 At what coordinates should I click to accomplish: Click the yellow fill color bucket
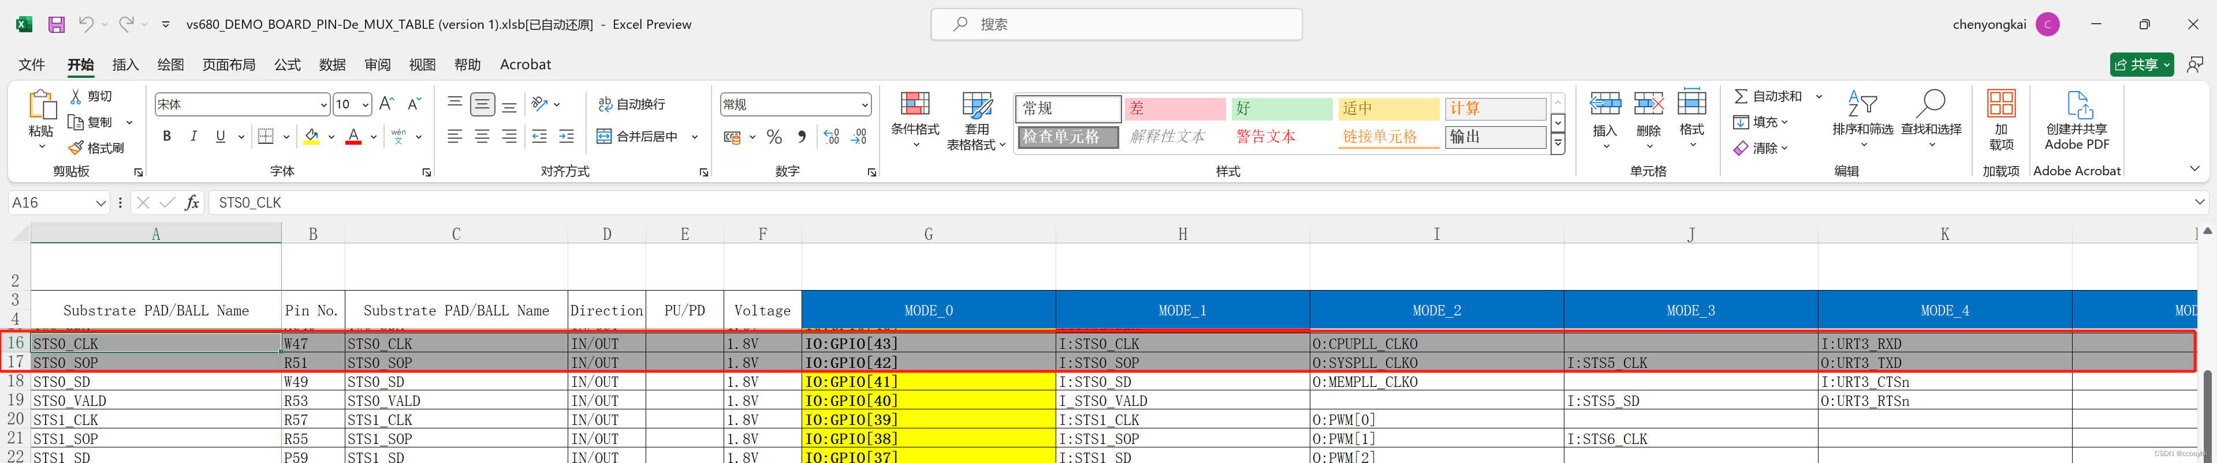tap(311, 135)
